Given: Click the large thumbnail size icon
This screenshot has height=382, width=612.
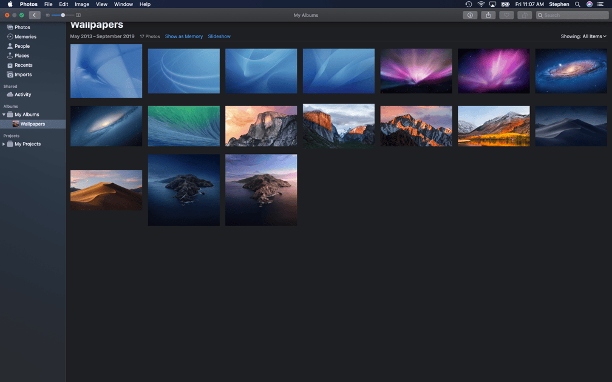Looking at the screenshot, I should (78, 15).
